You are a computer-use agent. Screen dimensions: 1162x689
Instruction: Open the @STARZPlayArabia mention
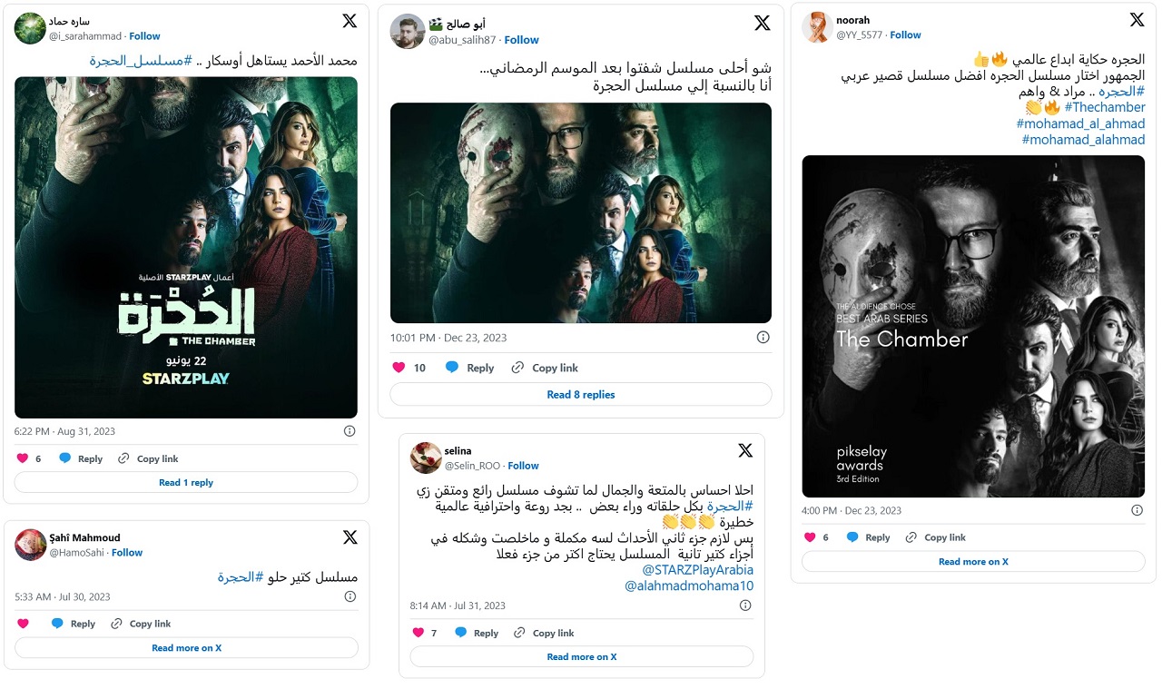(x=697, y=570)
